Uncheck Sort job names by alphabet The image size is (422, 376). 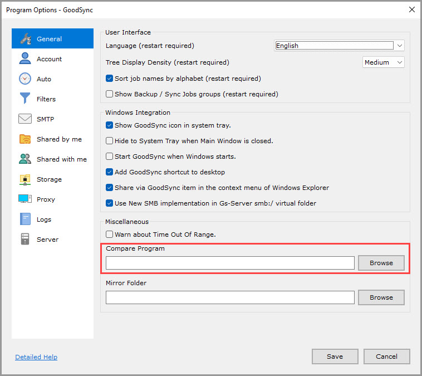click(109, 79)
